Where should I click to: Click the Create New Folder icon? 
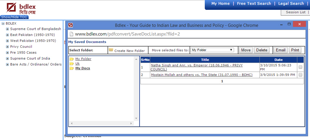(x=111, y=50)
